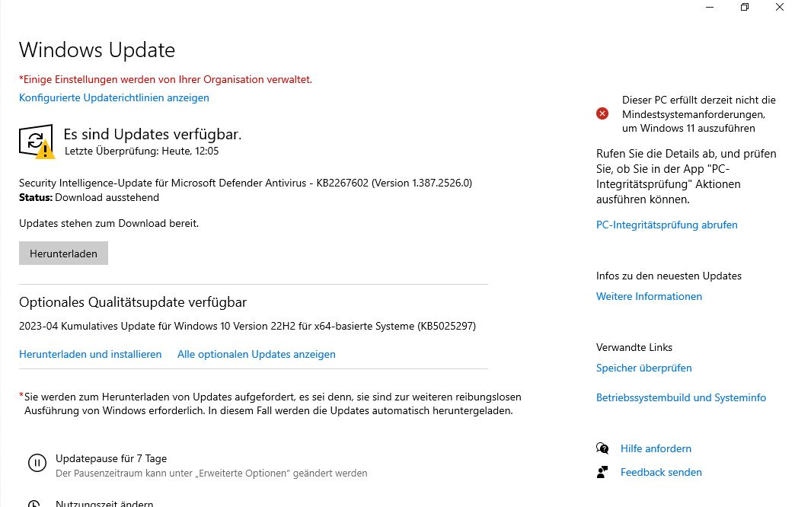Close the Windows Update window
Viewport: 795px width, 507px height.
coord(780,7)
